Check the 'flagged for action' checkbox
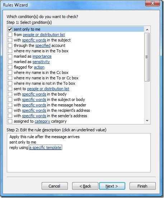 [x=10, y=67]
